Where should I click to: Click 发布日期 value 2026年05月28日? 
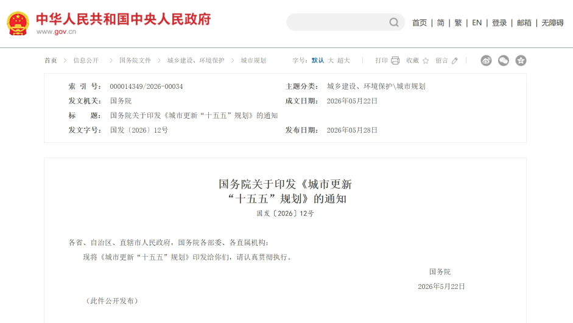352,130
